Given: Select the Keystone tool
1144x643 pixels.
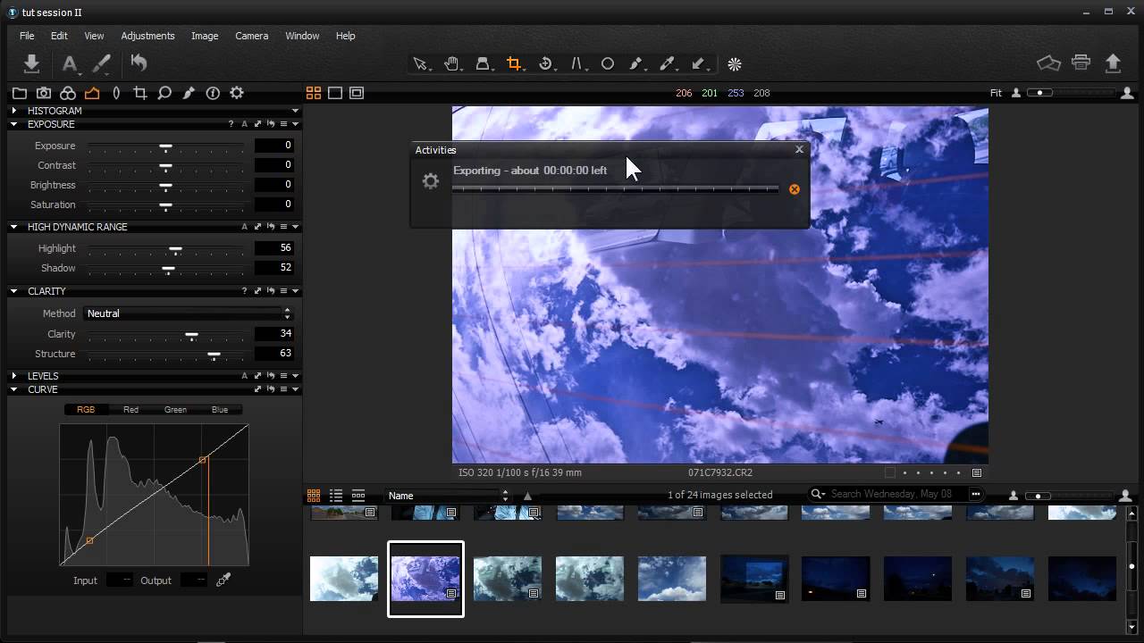Looking at the screenshot, I should tap(577, 63).
